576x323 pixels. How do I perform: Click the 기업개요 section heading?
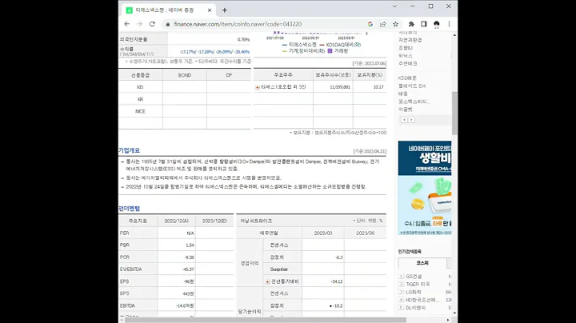tap(129, 150)
